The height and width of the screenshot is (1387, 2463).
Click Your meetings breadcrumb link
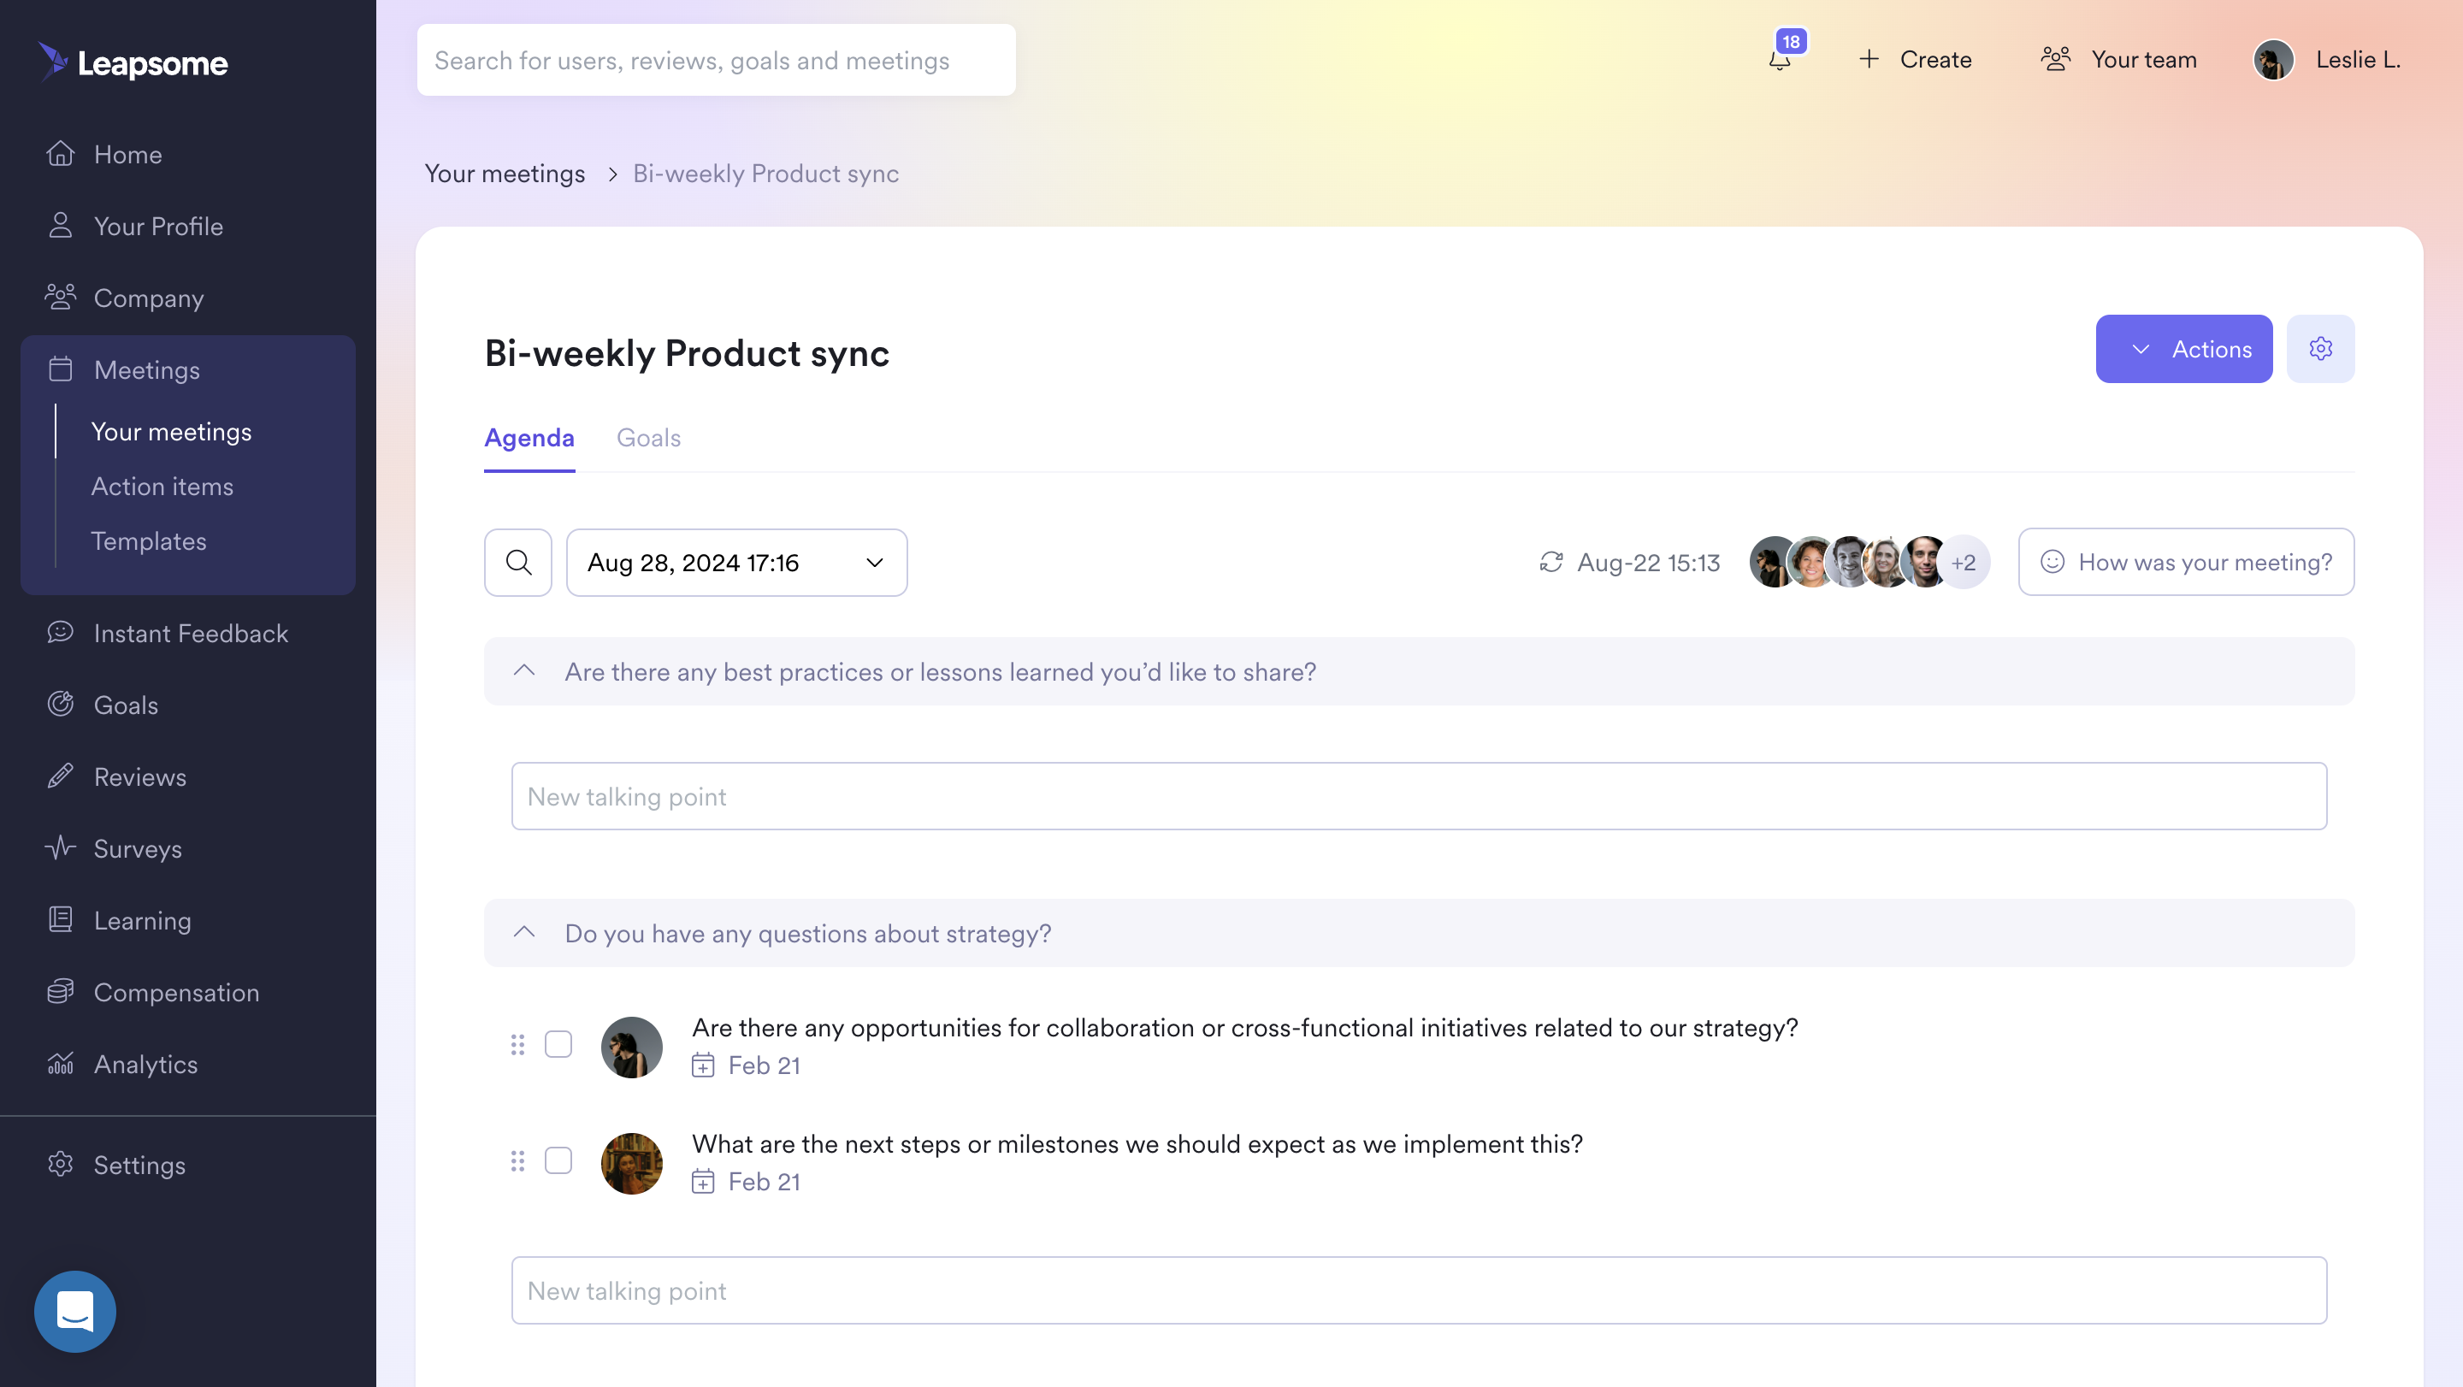(x=505, y=173)
